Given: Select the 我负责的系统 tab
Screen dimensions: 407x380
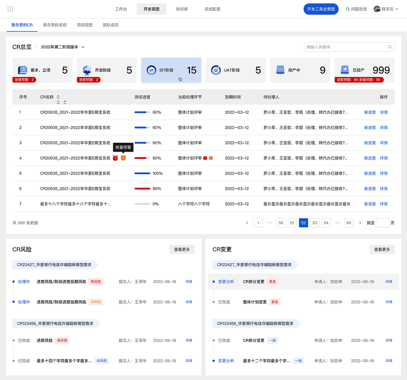Looking at the screenshot, I should pos(55,25).
